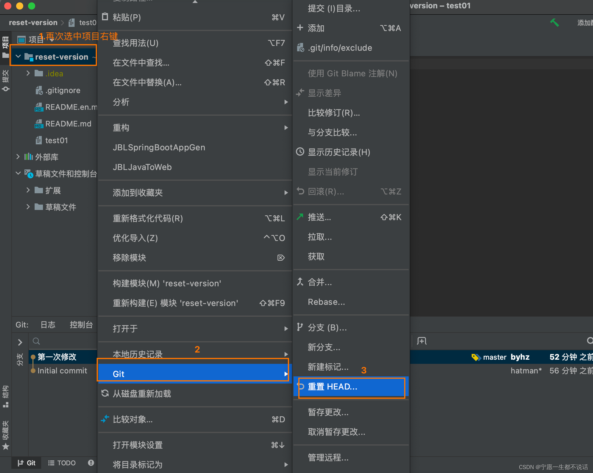The image size is (593, 473).
Task: Click the README.md markdown file icon
Action: pyautogui.click(x=38, y=124)
